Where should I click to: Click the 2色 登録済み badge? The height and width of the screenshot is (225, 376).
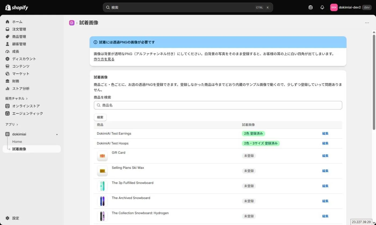(x=254, y=134)
